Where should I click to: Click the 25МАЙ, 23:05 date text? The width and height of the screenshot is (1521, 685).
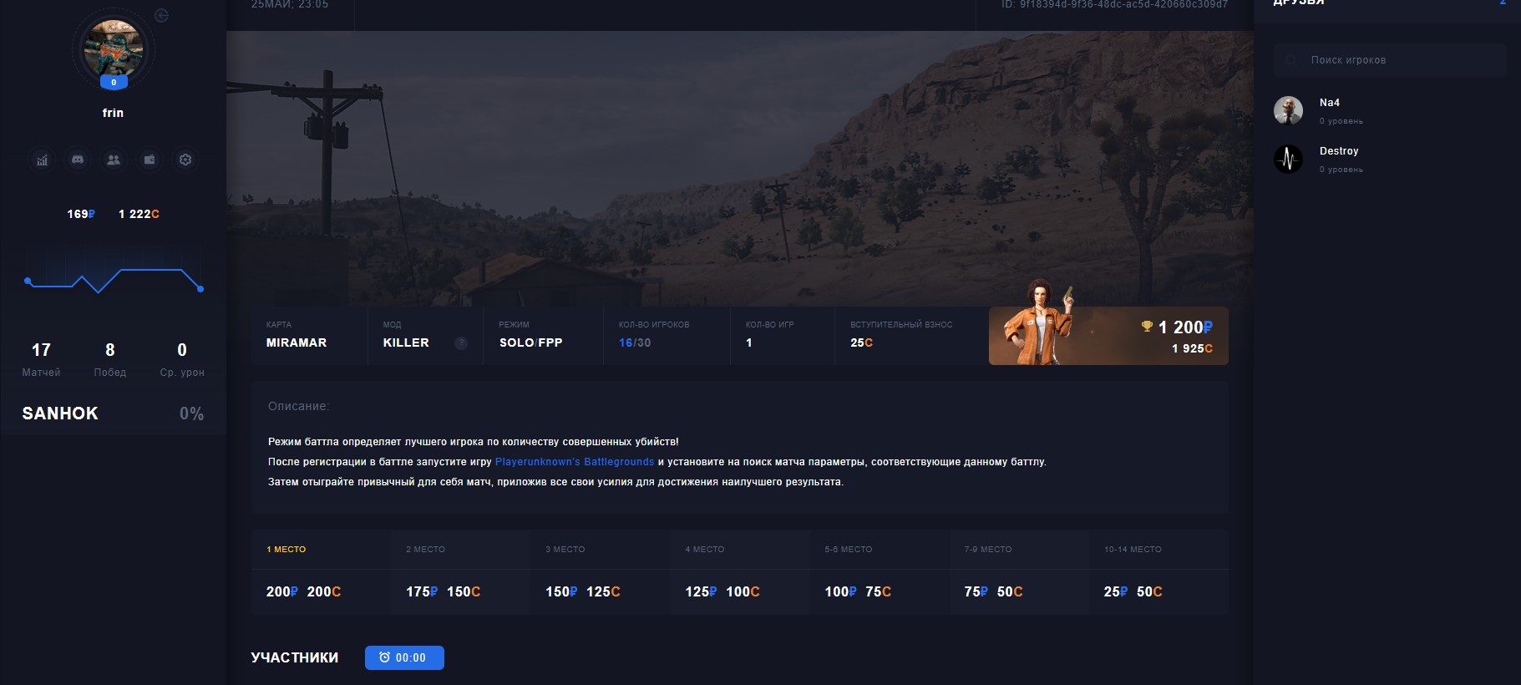[x=290, y=4]
